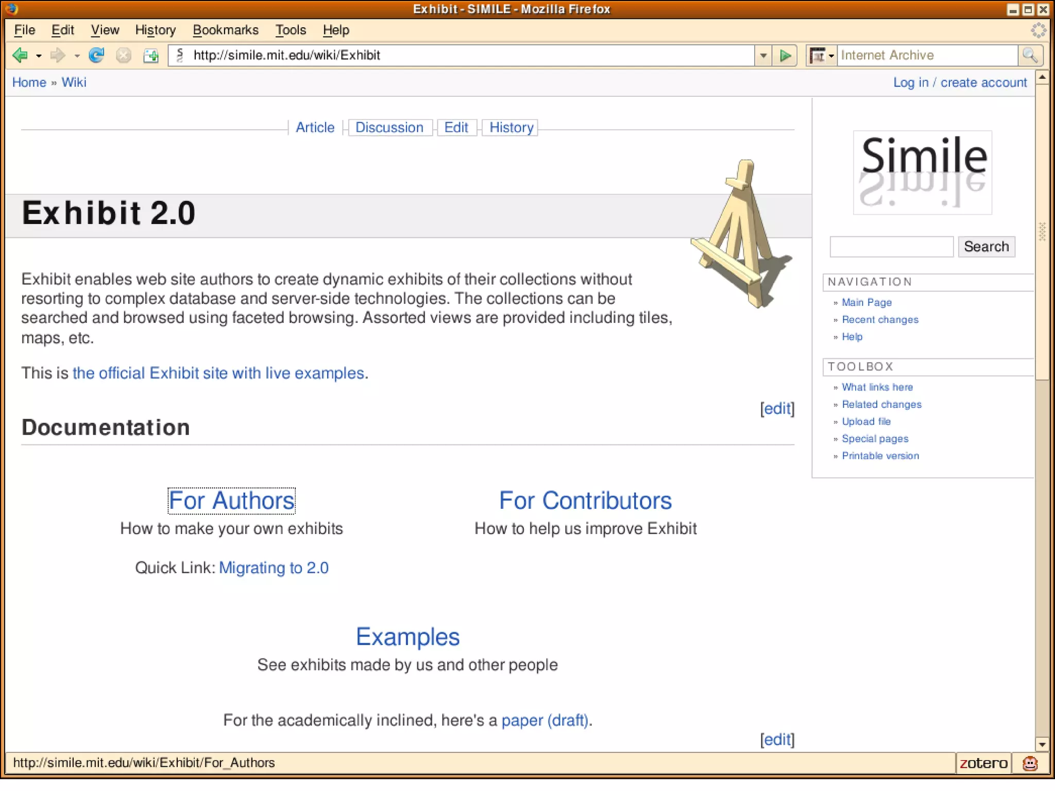Click the Exhibit easel image
Viewport: 1055px width, 791px height.
coord(741,234)
